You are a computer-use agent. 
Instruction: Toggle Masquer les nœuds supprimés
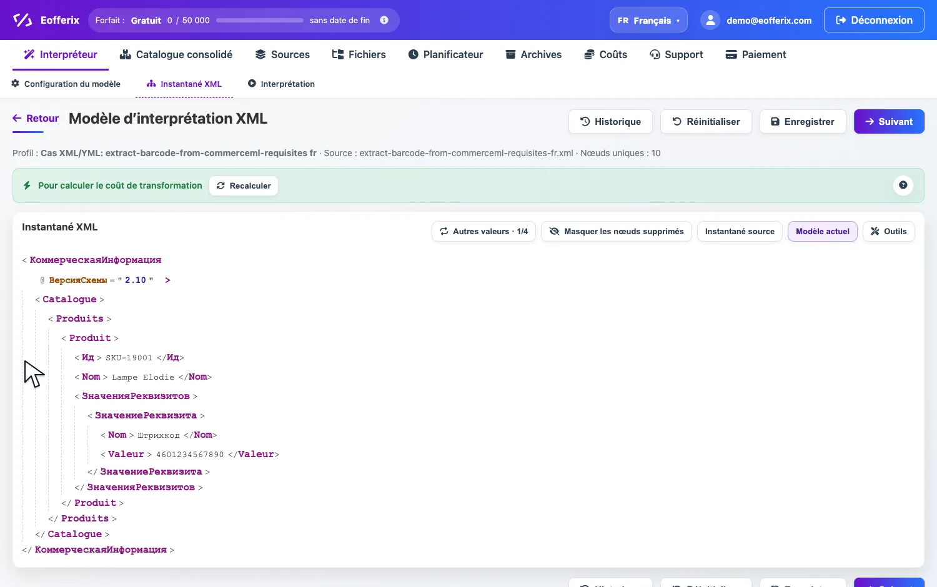pos(616,231)
